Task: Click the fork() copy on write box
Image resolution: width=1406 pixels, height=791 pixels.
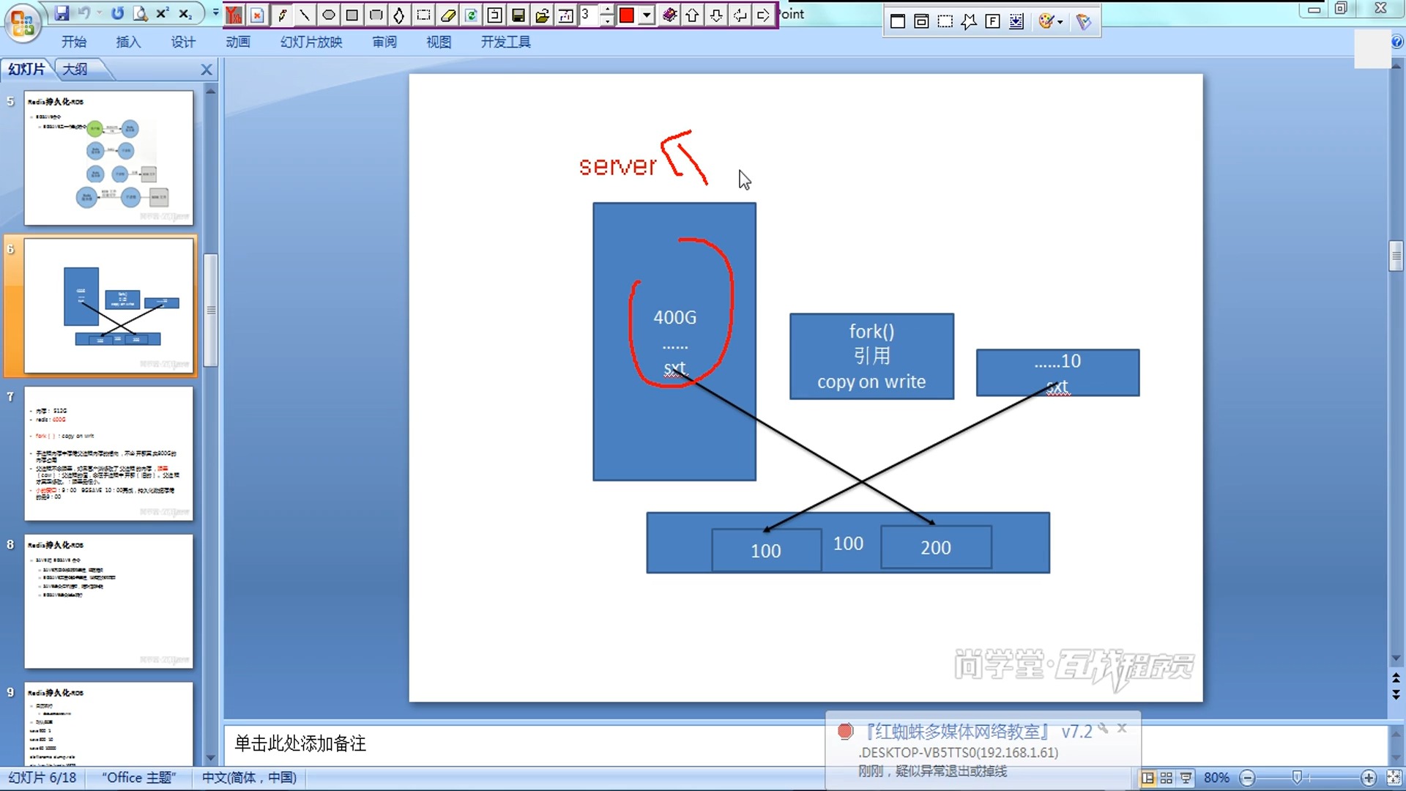Action: click(871, 356)
